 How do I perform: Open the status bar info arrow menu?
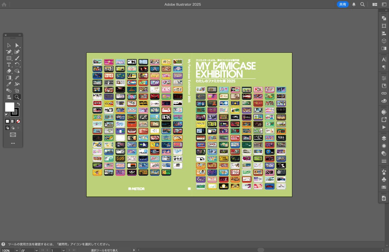tap(134, 250)
